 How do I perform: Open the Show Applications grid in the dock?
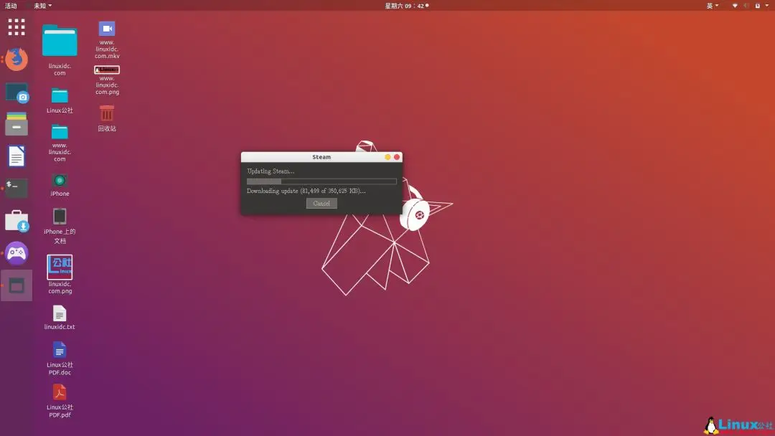[17, 27]
